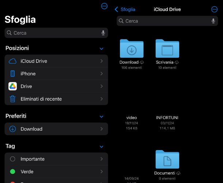Tap the cloud download icon next to Scrivania
This screenshot has width=223, height=183.
177,62
